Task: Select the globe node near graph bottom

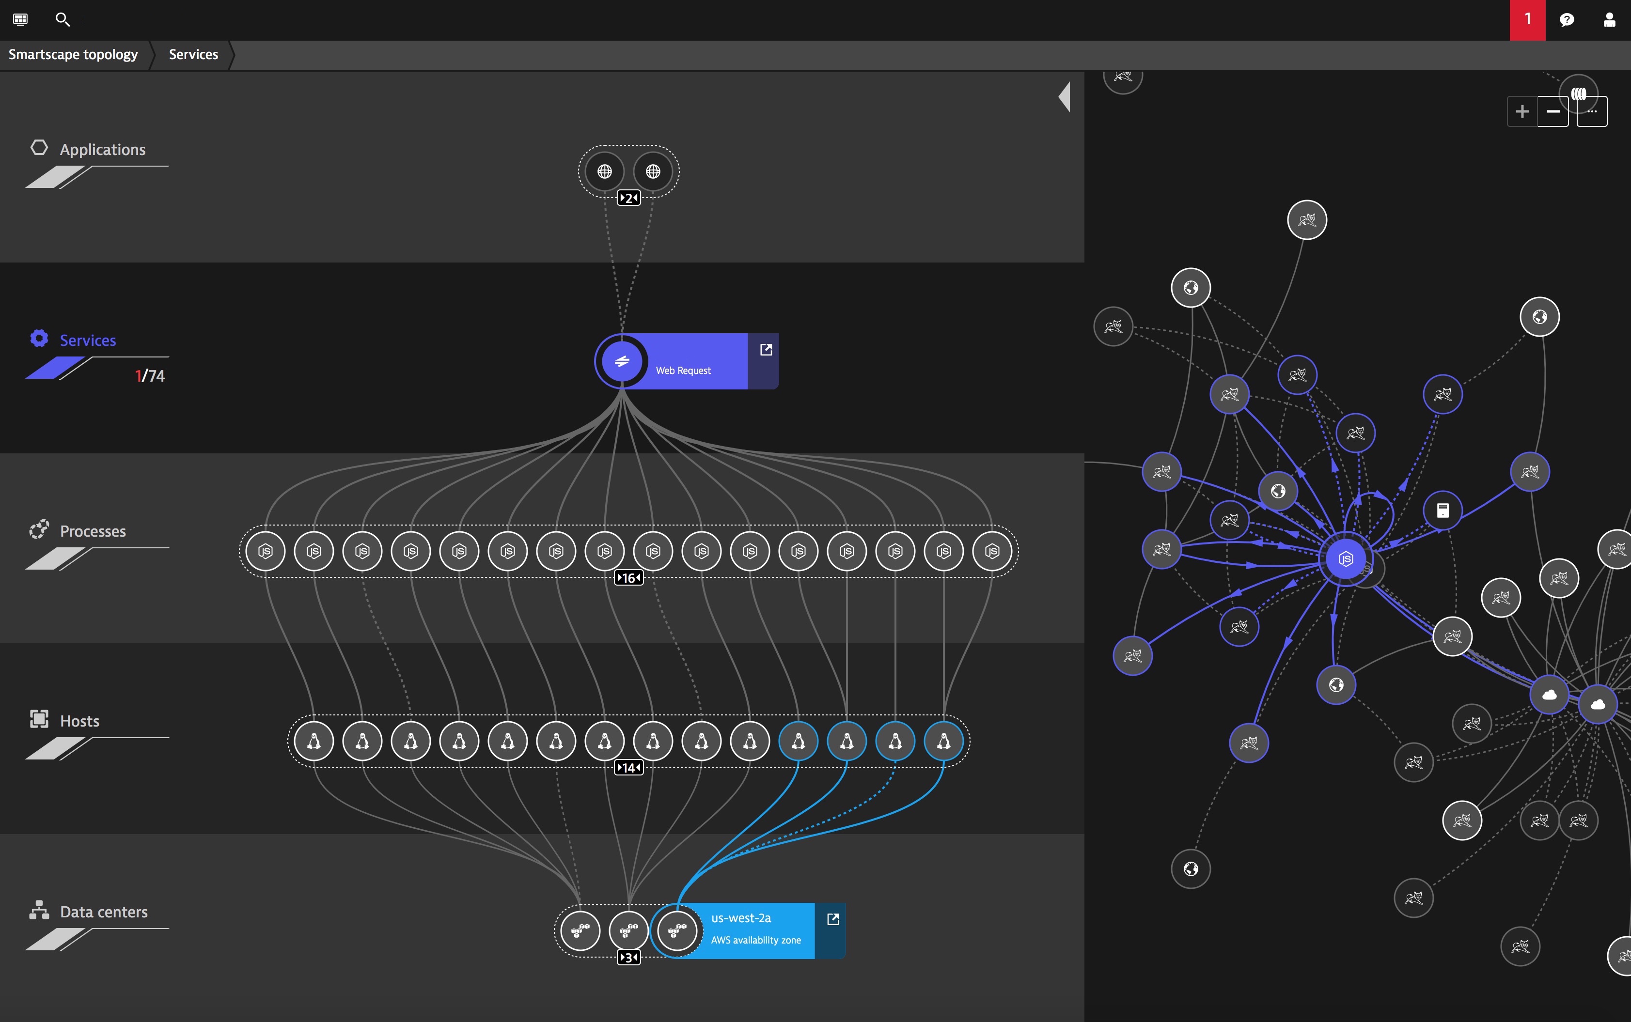Action: click(x=1191, y=868)
